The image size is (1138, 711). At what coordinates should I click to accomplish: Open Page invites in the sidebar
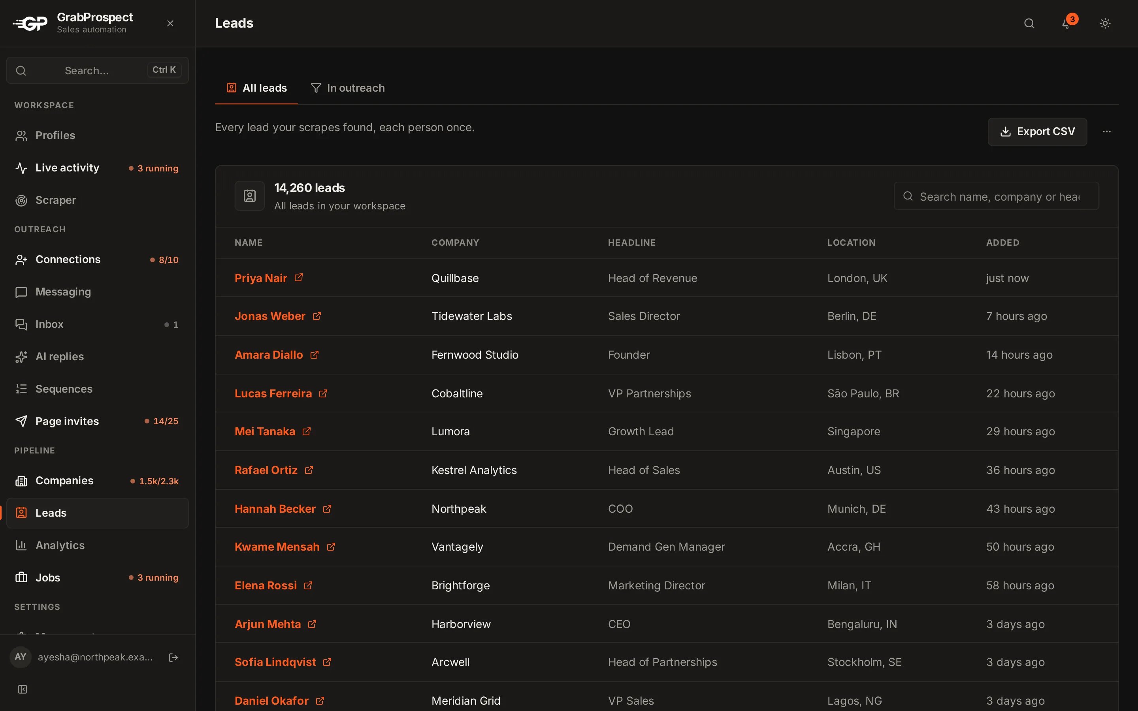[x=97, y=421]
